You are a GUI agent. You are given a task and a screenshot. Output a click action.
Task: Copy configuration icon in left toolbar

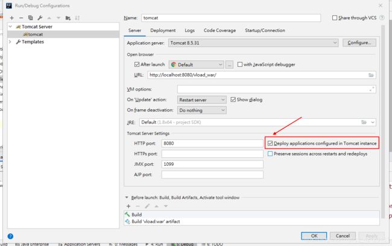(31, 17)
